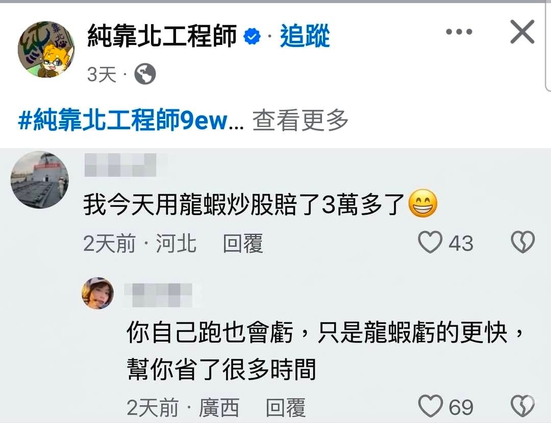This screenshot has height=423, width=551.
Task: Dislike the 龍蝦炒股 comment via broken heart
Action: coord(522,242)
